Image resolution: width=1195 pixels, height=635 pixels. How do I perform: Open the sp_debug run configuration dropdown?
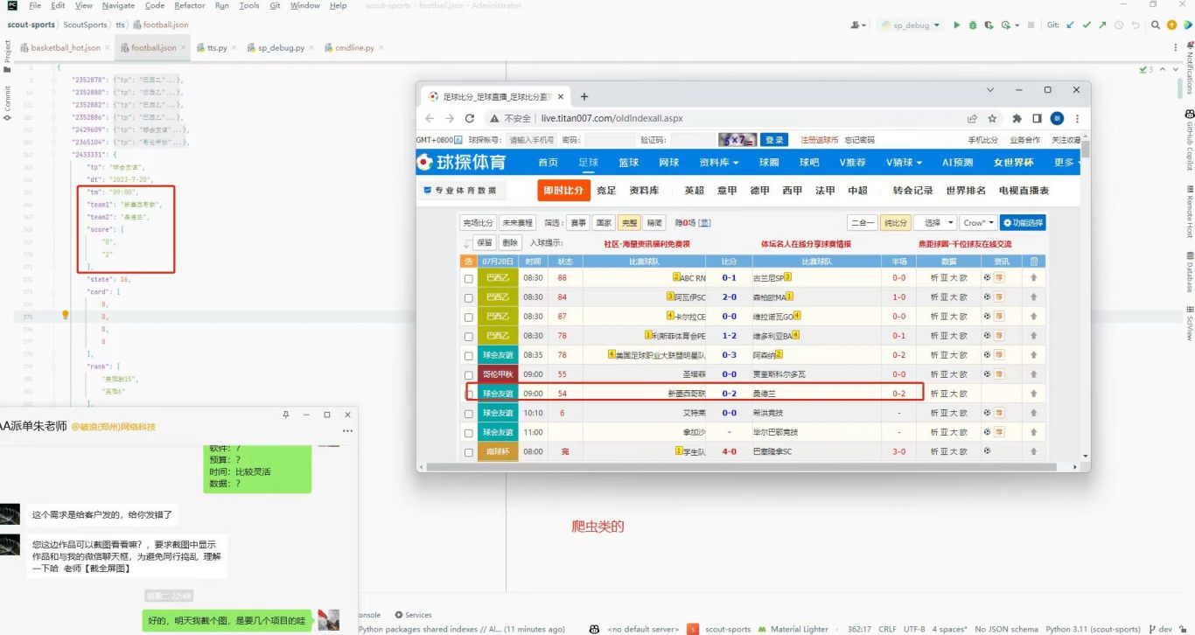click(912, 25)
